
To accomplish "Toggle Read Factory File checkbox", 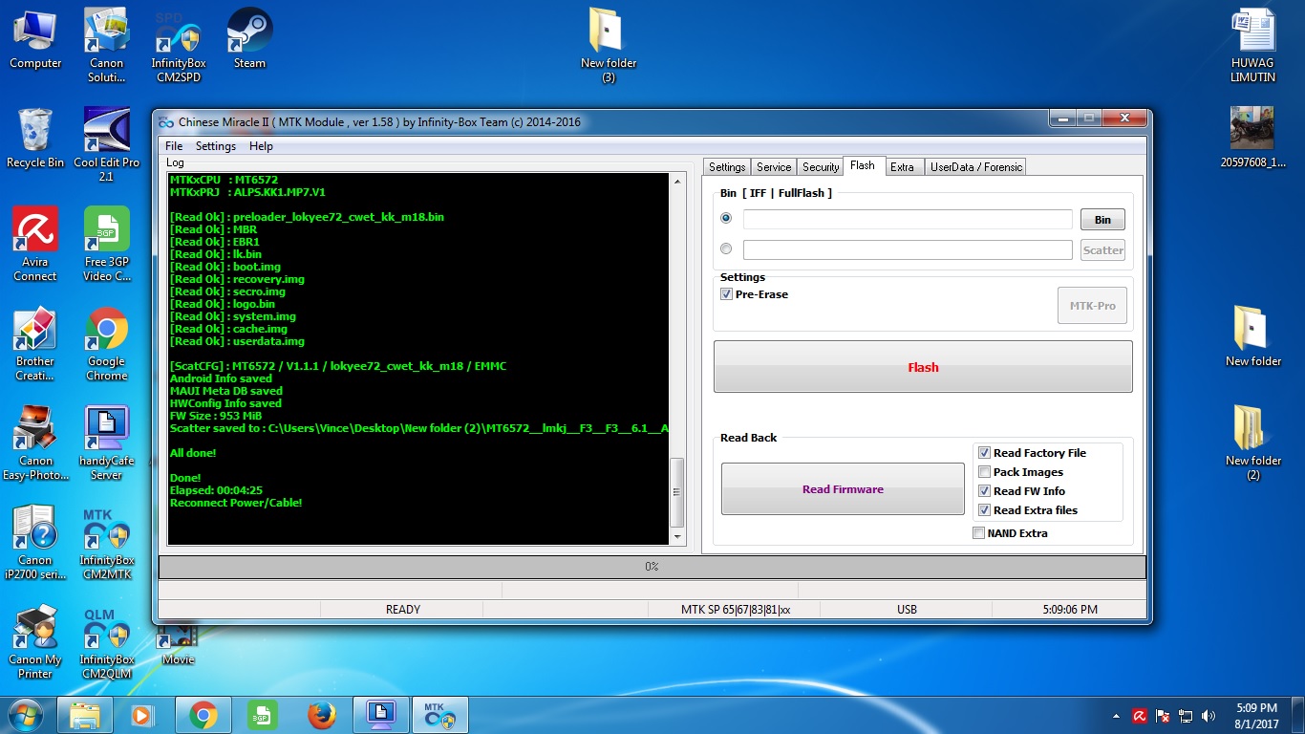I will pyautogui.click(x=984, y=453).
